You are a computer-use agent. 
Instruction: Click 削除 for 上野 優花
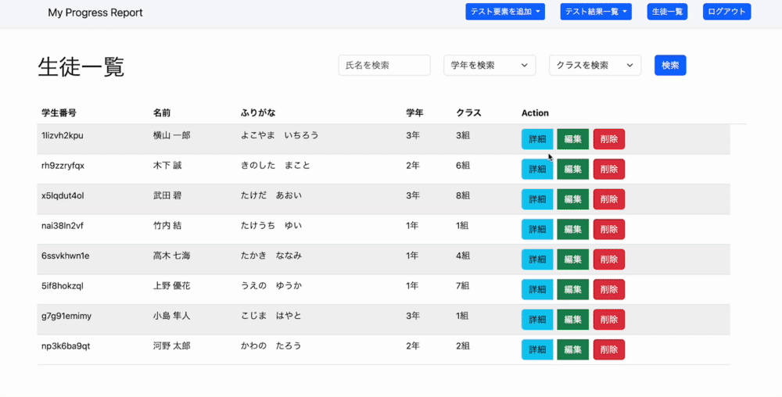[x=609, y=289]
